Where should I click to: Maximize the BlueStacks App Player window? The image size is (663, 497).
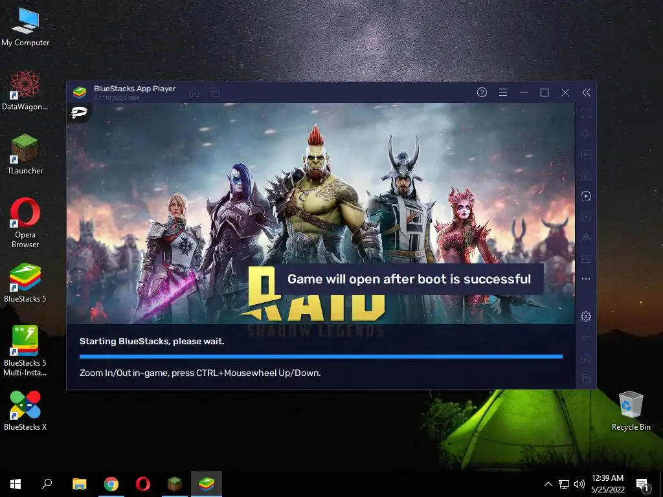click(544, 92)
